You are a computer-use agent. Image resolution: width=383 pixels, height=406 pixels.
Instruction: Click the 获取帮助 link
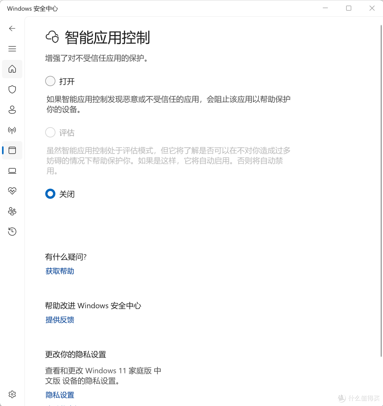(x=60, y=271)
